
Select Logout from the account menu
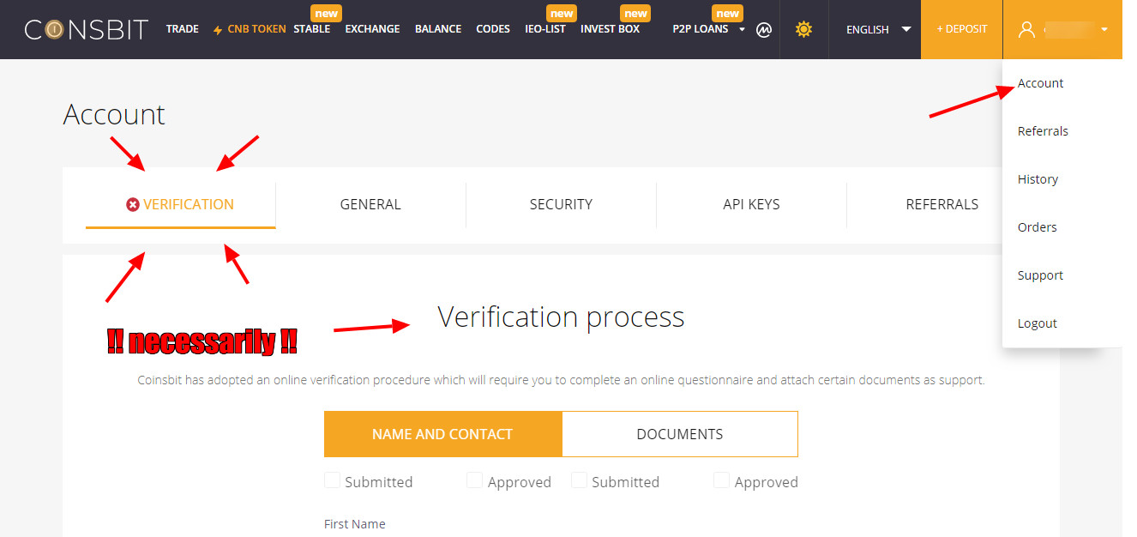click(1037, 323)
